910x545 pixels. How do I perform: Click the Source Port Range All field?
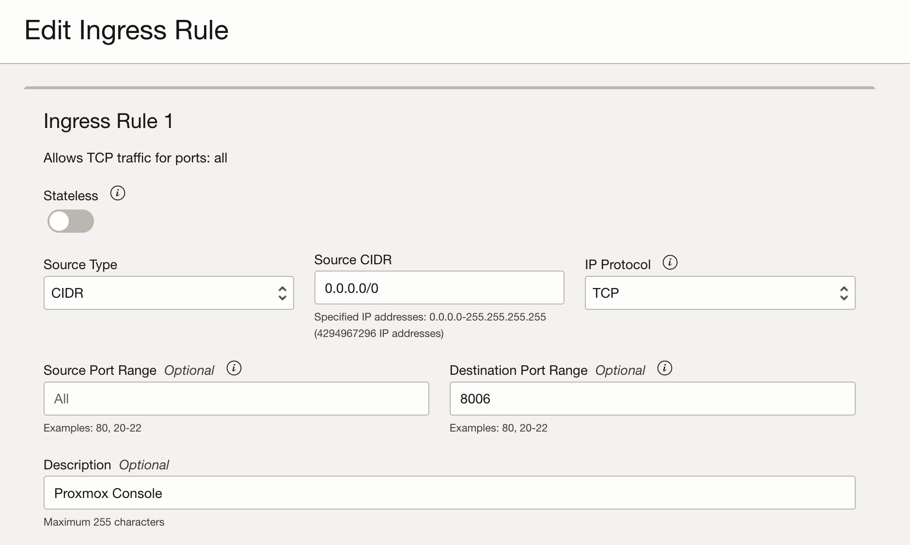click(236, 399)
